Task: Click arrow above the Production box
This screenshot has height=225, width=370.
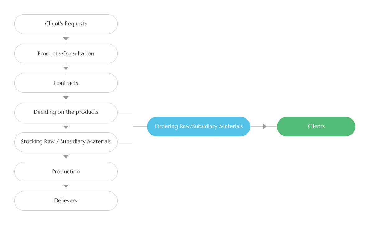Action: click(x=66, y=157)
